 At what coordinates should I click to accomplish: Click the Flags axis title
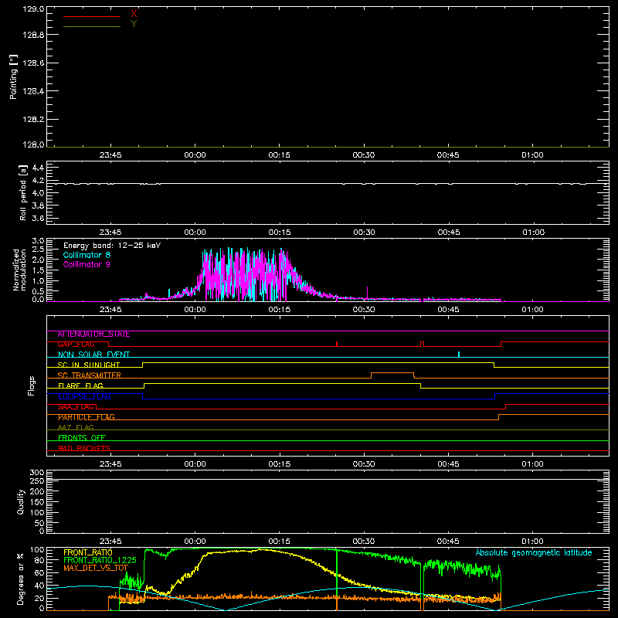click(32, 385)
